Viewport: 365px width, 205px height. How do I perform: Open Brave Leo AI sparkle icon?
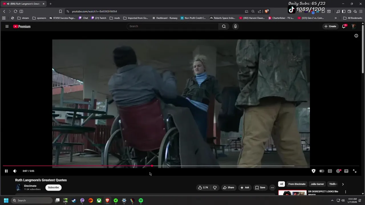355,11
